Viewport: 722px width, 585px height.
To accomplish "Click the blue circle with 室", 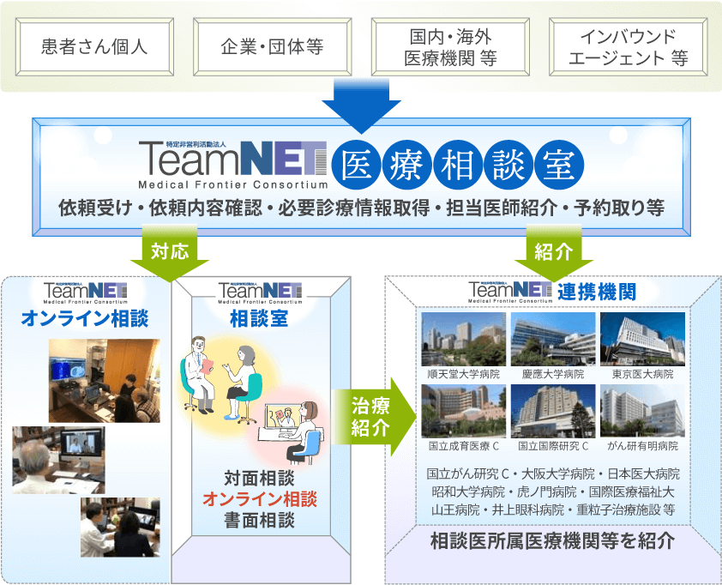I will tap(559, 165).
